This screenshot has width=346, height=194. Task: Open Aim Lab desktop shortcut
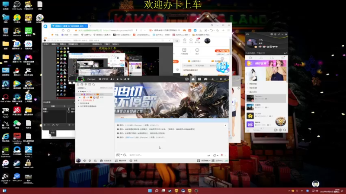point(6,84)
